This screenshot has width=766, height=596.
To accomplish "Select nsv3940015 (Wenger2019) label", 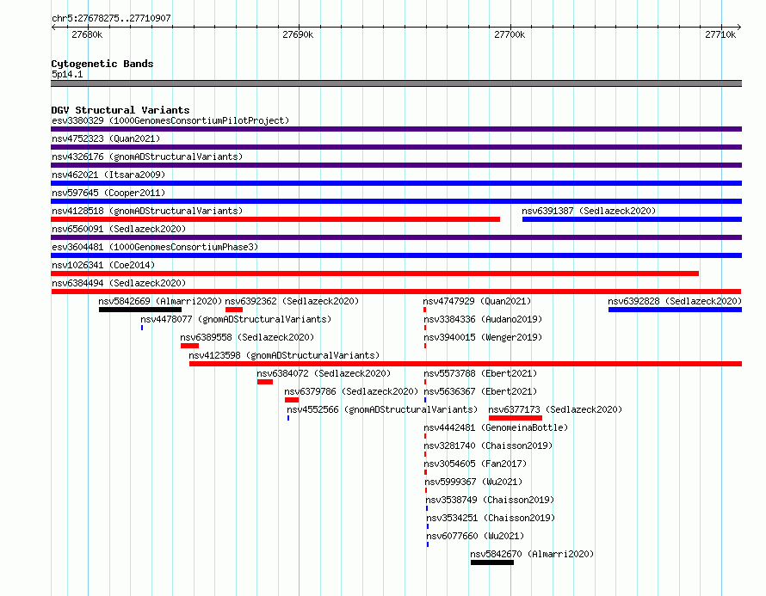I will click(x=483, y=337).
